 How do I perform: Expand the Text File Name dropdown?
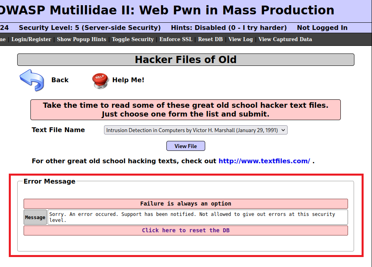coord(196,130)
